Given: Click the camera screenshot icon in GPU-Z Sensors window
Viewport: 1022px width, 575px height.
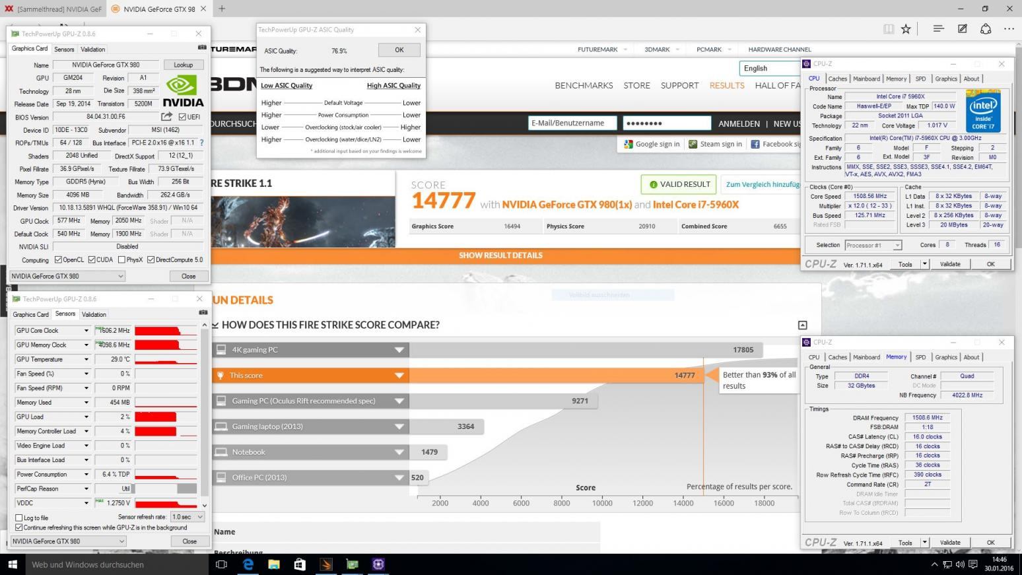Looking at the screenshot, I should click(x=203, y=312).
